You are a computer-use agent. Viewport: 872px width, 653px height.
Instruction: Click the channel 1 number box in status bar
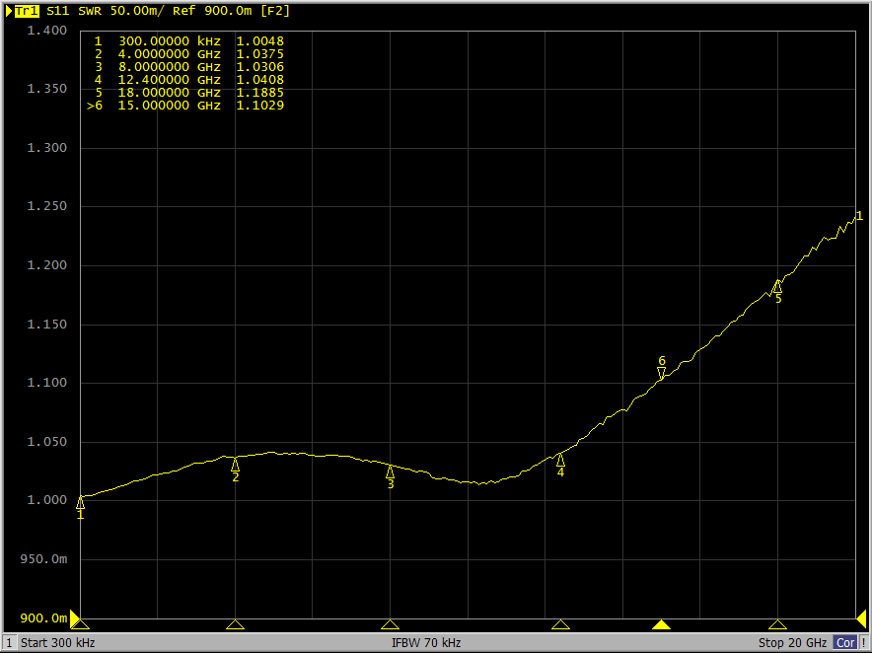(9, 643)
